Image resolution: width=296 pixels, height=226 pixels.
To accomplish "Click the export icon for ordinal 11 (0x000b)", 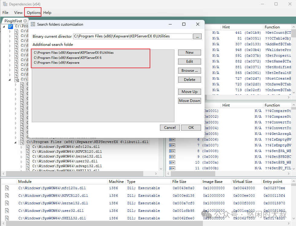I will 172,168.
